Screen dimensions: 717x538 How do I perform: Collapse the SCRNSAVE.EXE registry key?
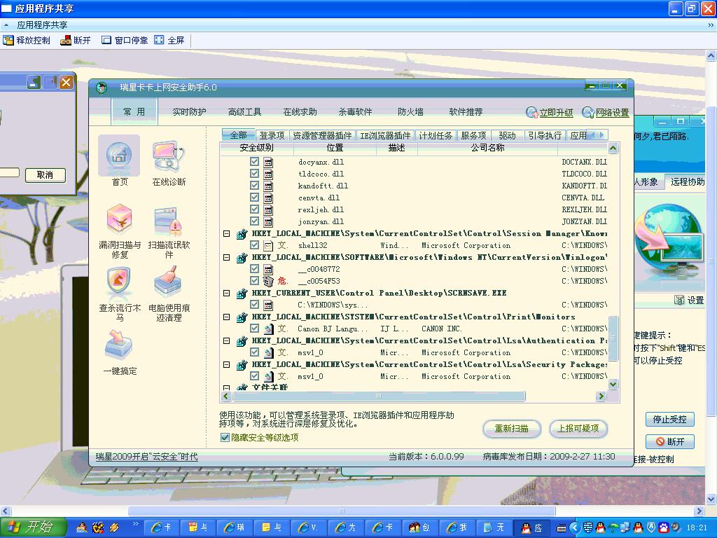[x=226, y=293]
